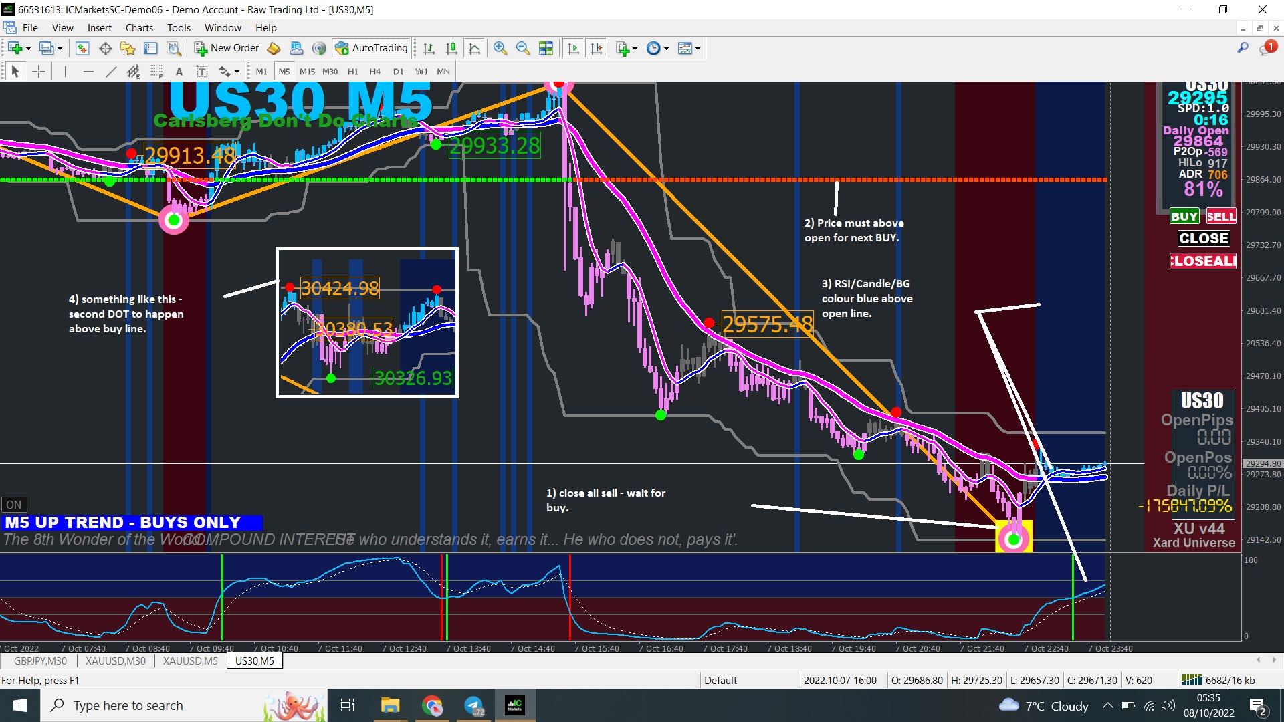Switch to the XAUUSD,M30 chart tab
Screen dimensions: 1284x722
115,660
